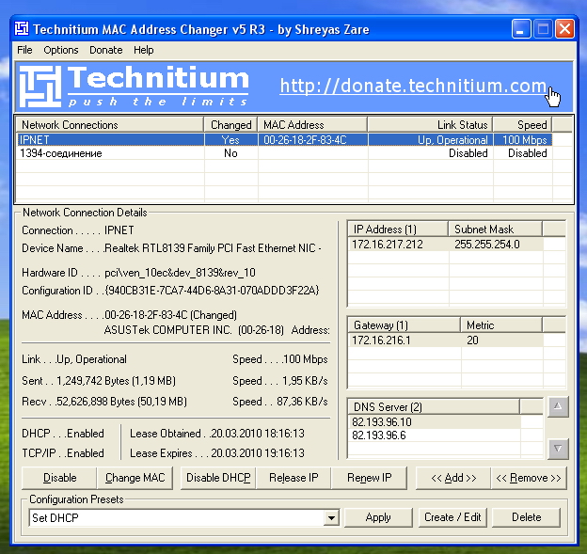Open the Options menu
The width and height of the screenshot is (587, 554).
(x=61, y=50)
